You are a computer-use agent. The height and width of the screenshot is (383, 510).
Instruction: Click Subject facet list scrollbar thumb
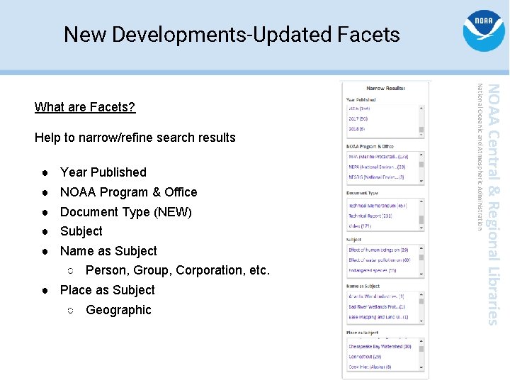[421, 257]
